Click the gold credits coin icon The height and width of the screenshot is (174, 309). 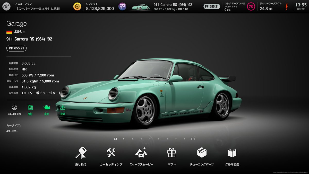click(x=77, y=6)
